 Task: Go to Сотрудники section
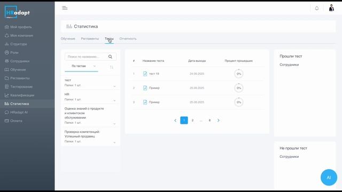(x=17, y=61)
